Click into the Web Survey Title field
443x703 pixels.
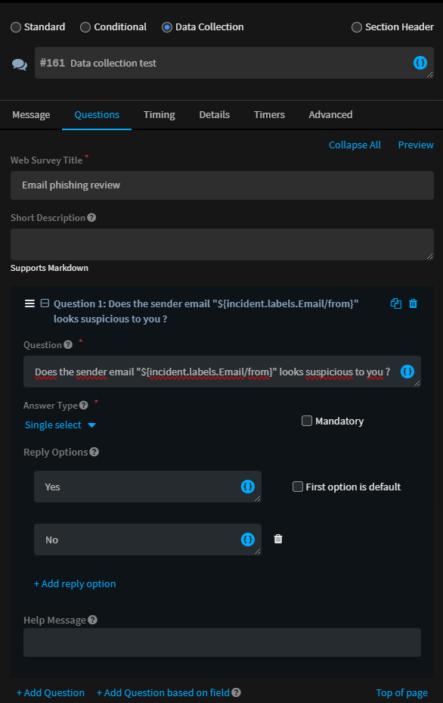tap(222, 185)
